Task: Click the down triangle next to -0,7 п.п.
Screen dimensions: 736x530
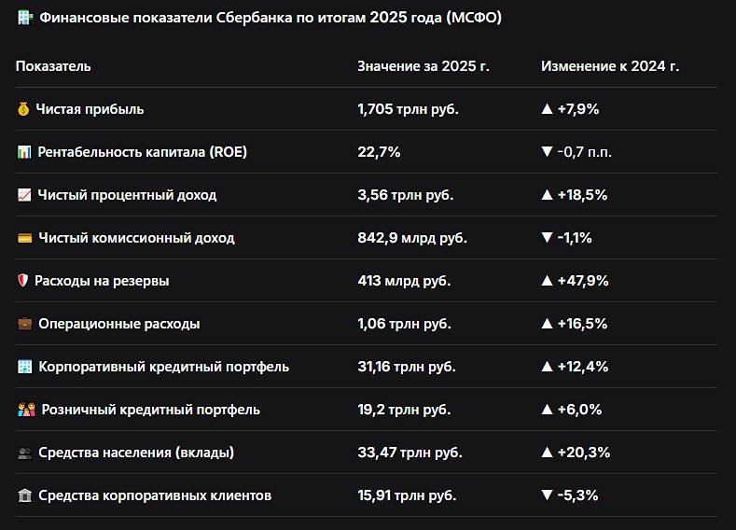Action: coord(548,153)
